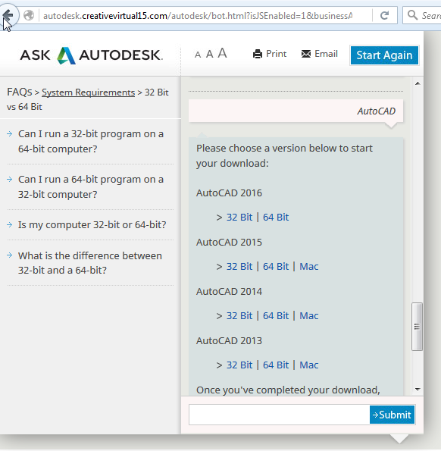441x451 pixels.
Task: Download AutoCAD 2014 for Mac
Action: (x=309, y=315)
